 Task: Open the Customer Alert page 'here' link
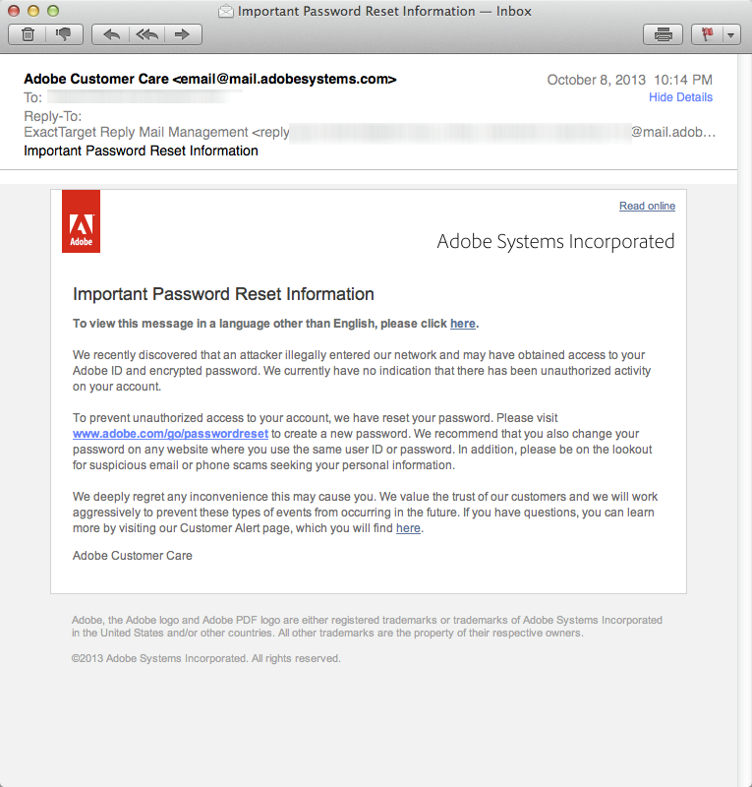(408, 528)
